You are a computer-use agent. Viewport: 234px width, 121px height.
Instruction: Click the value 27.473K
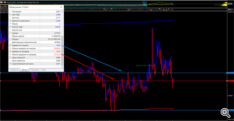pyautogui.click(x=57, y=55)
